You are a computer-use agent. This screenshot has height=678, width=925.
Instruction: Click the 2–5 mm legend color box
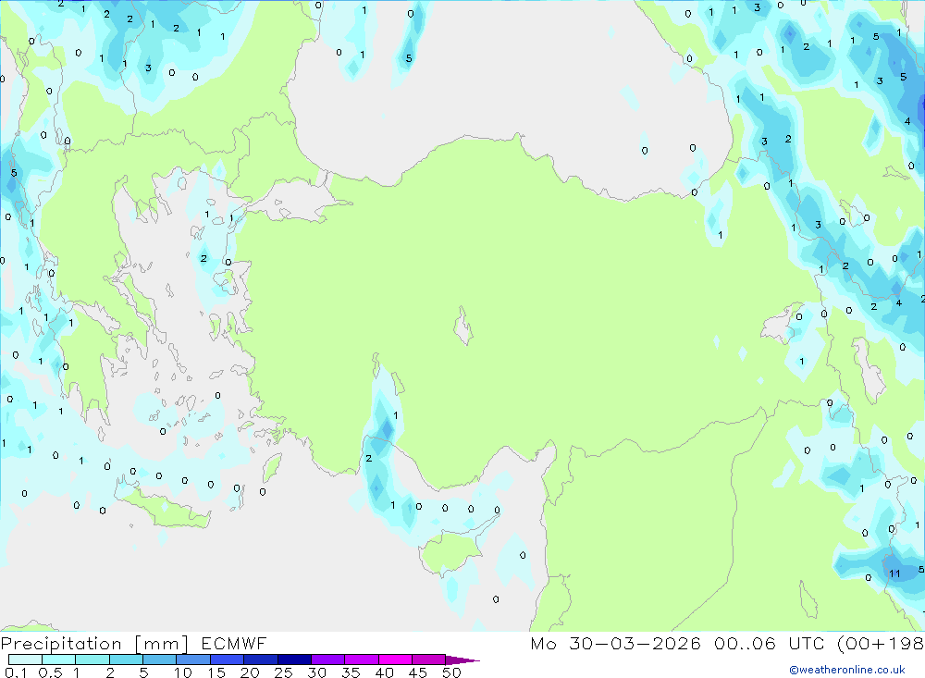pos(126,660)
